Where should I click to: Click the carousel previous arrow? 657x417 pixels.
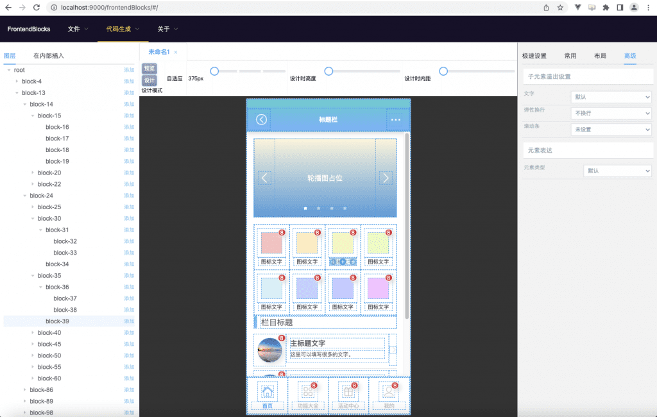point(264,178)
